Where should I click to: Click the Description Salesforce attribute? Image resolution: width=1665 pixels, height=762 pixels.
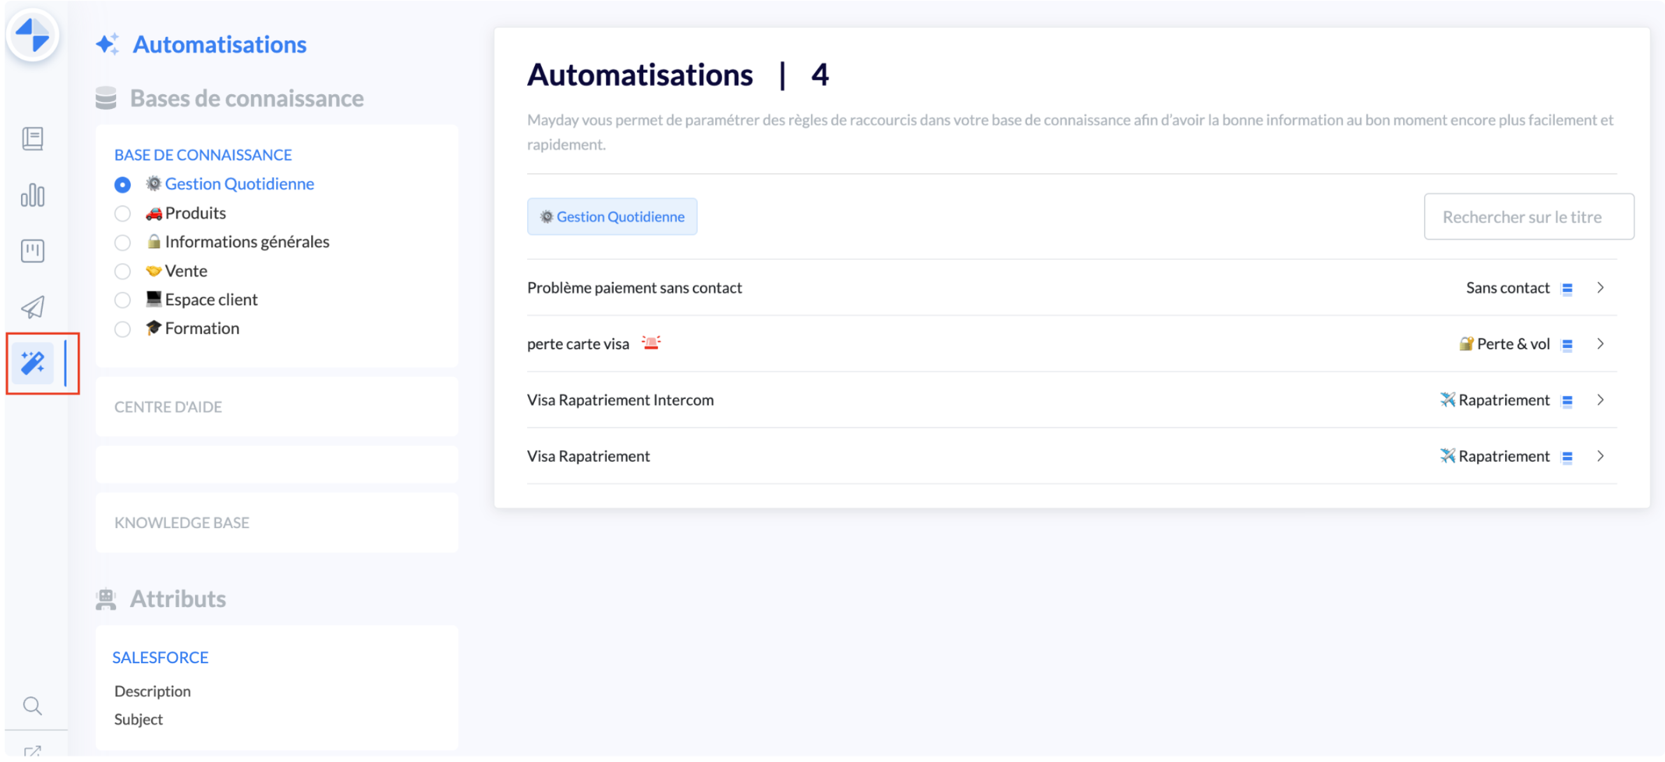coord(152,692)
